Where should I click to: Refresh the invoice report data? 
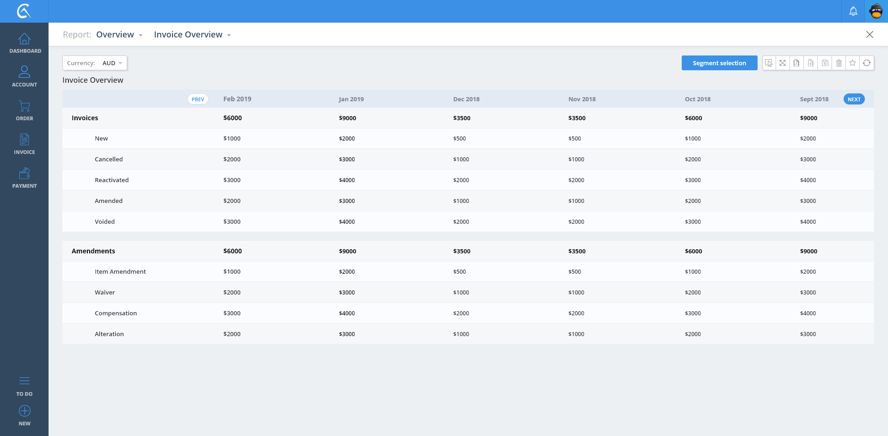point(867,63)
